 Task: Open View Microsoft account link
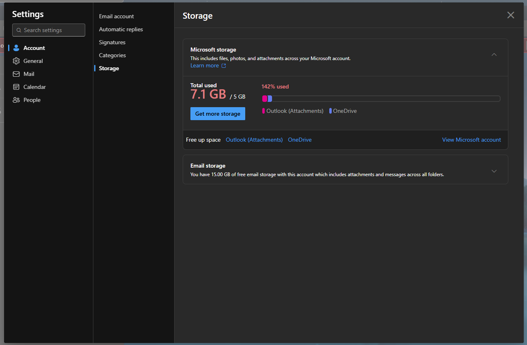(471, 140)
